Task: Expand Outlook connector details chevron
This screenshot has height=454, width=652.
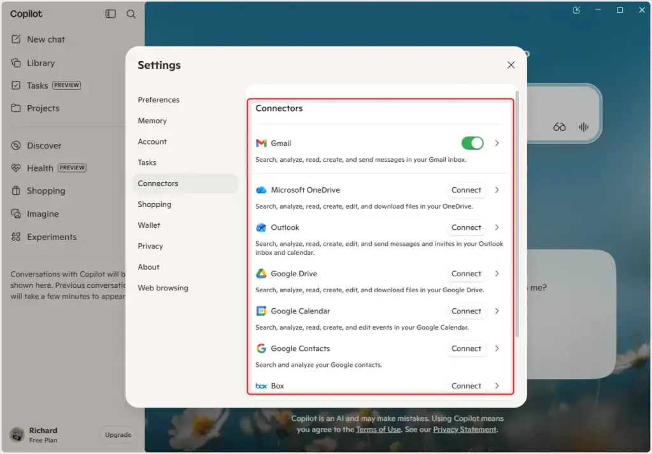Action: (497, 227)
